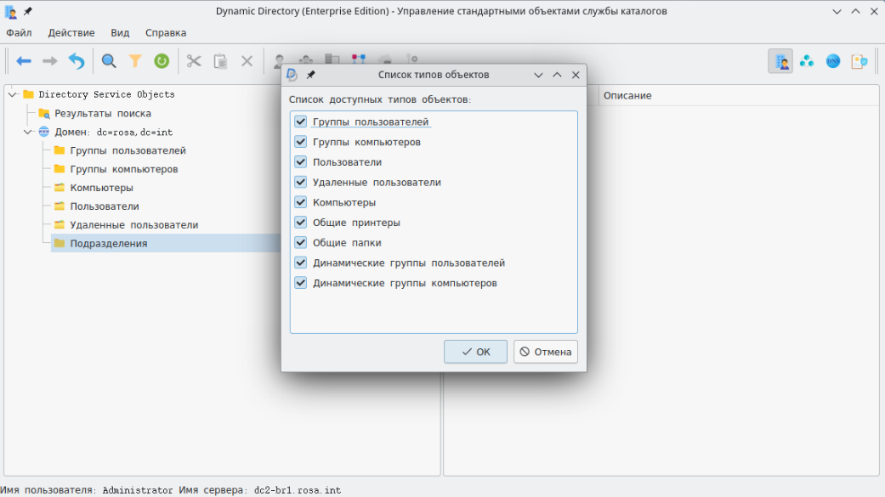Viewport: 885px width, 497px height.
Task: Open the DNS management icon
Action: point(833,61)
